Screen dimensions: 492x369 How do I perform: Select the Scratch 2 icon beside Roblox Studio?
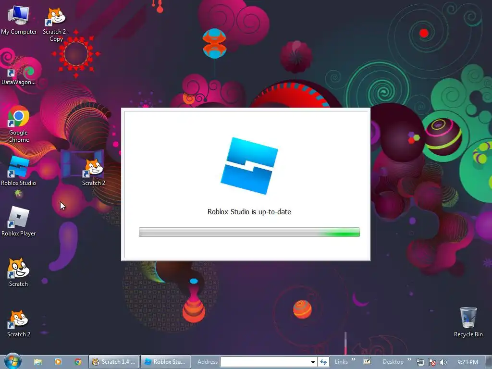[x=94, y=172]
